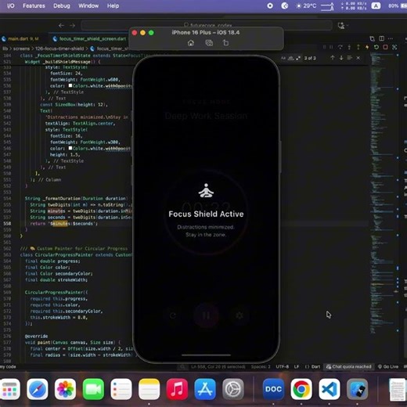Open the Help menu

pyautogui.click(x=113, y=5)
